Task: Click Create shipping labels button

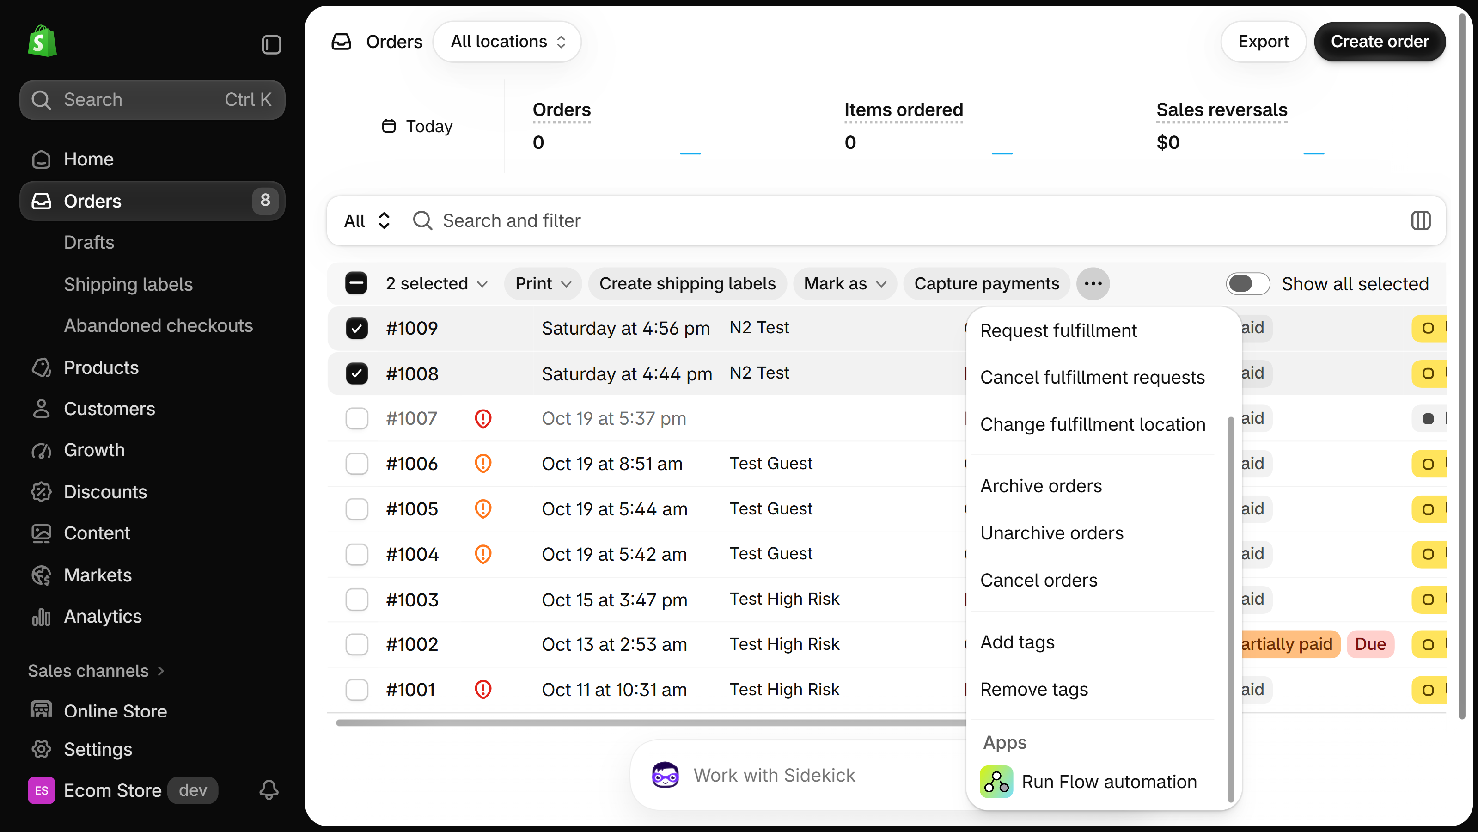Action: (687, 283)
